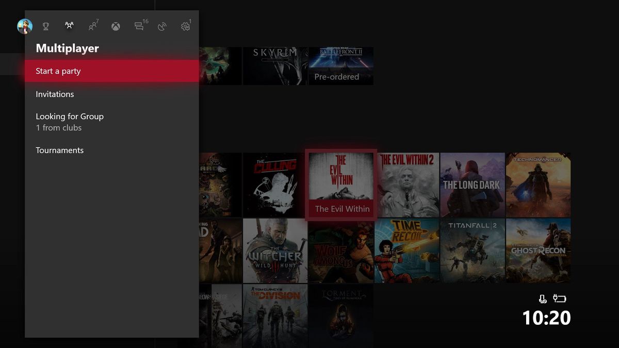Open the Friends list icon showing 7
This screenshot has height=348, width=619.
click(x=93, y=26)
